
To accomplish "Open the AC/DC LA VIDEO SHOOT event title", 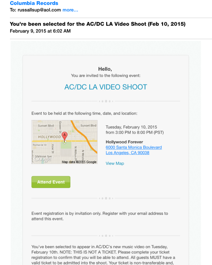I will click(106, 87).
